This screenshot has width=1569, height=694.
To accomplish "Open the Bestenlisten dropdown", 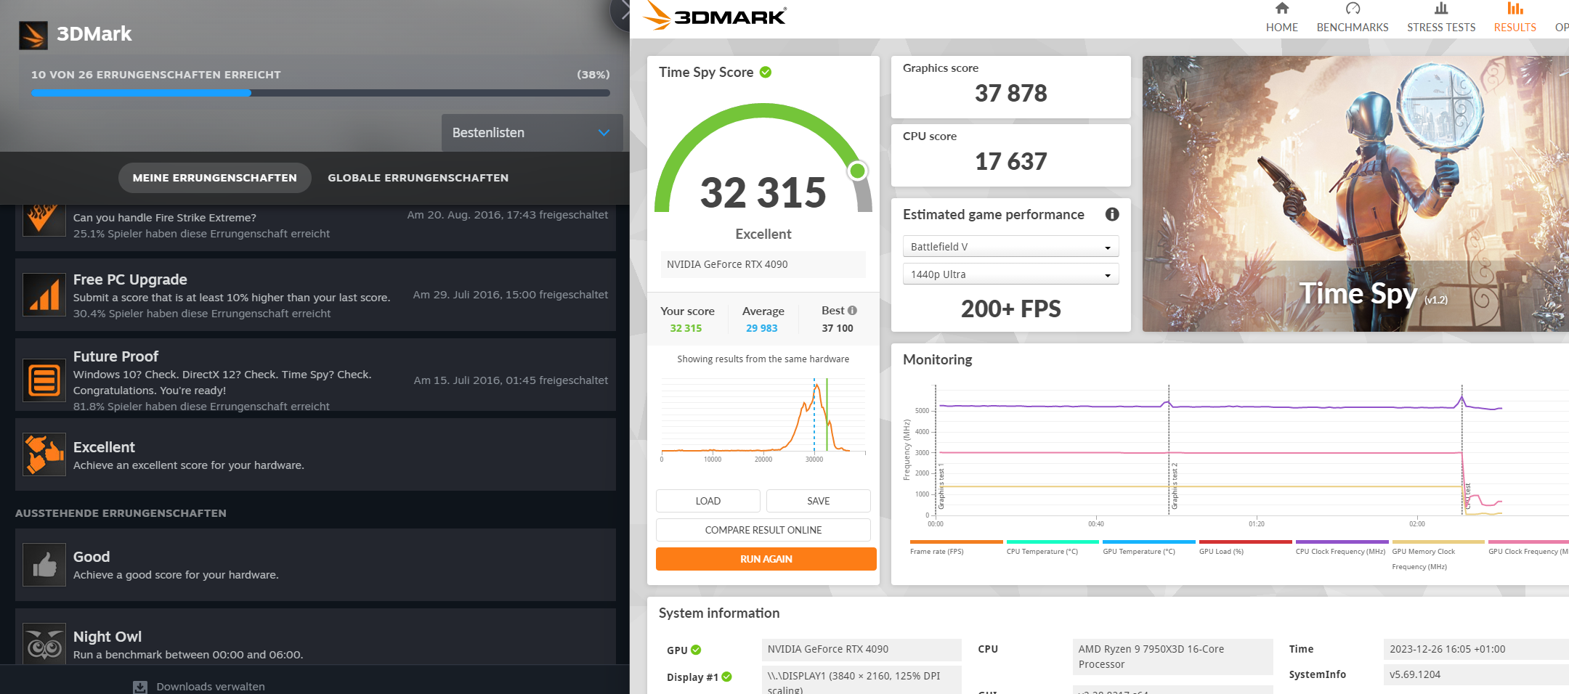I will (x=532, y=133).
